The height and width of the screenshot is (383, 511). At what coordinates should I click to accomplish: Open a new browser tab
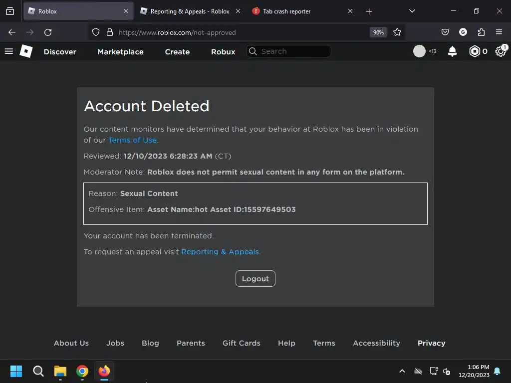click(369, 11)
